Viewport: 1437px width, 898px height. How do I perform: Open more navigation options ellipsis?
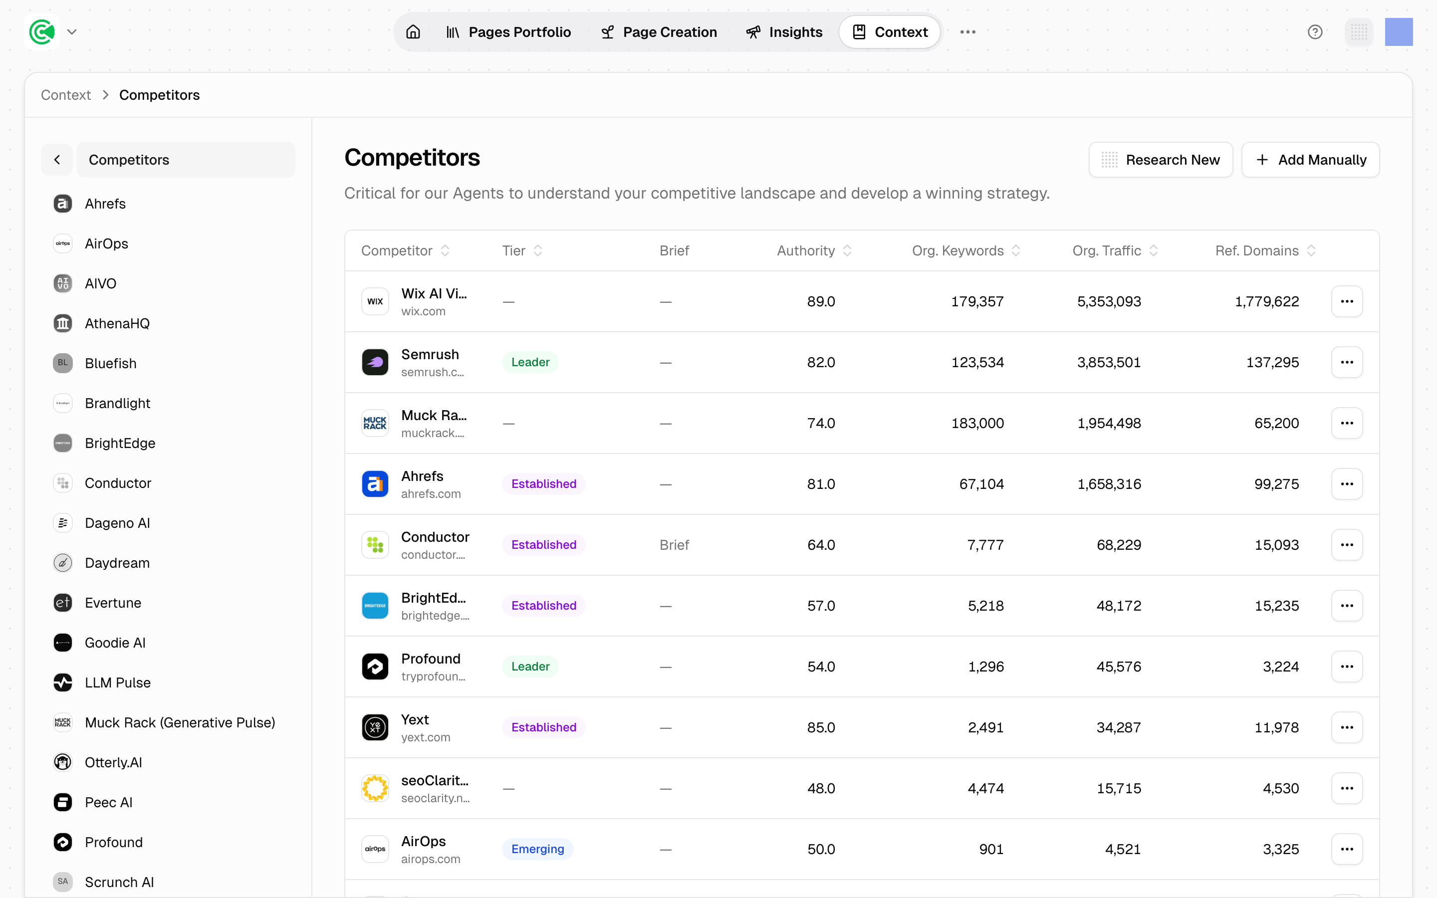pyautogui.click(x=967, y=32)
